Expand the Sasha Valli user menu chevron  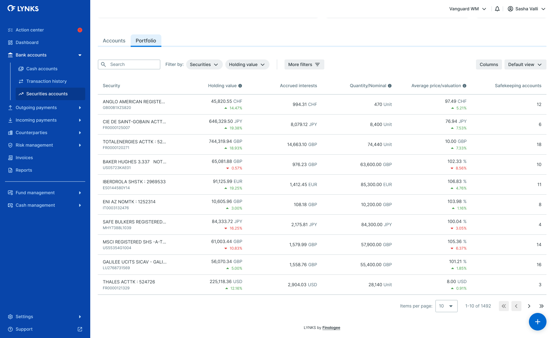coord(543,9)
